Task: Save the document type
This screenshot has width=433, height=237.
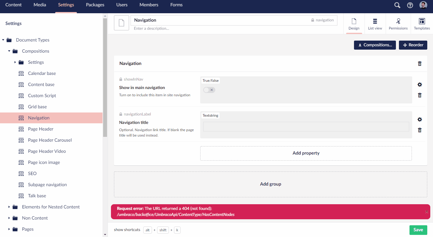Action: tap(418, 230)
